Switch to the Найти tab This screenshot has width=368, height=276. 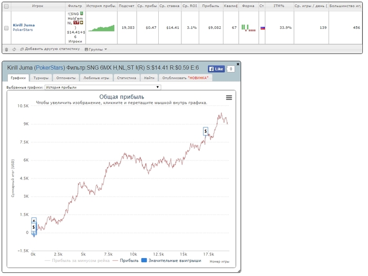click(149, 78)
